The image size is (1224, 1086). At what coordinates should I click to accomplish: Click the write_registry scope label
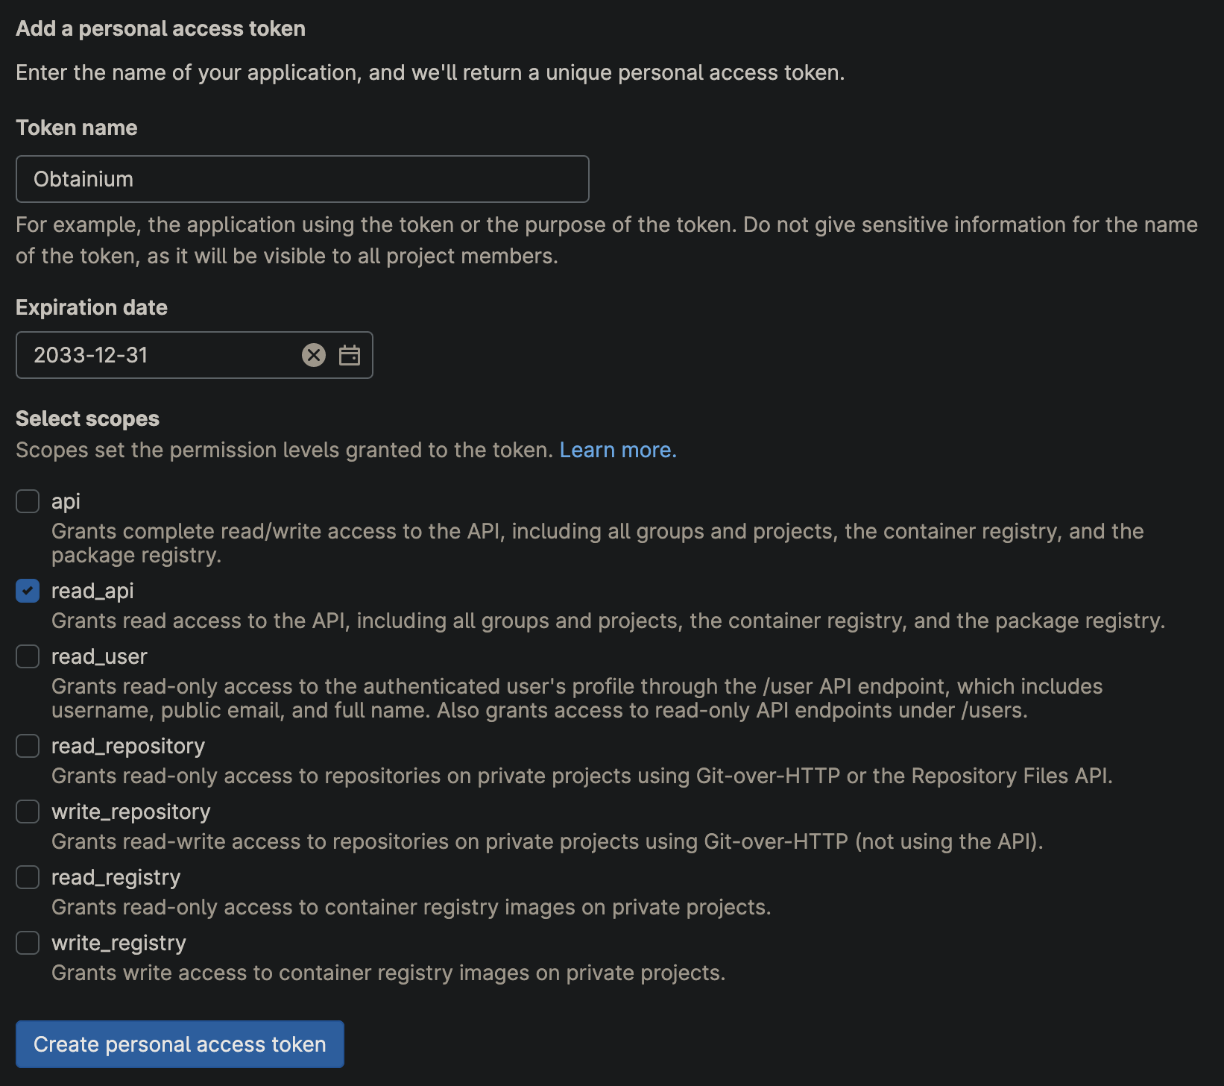(x=117, y=943)
